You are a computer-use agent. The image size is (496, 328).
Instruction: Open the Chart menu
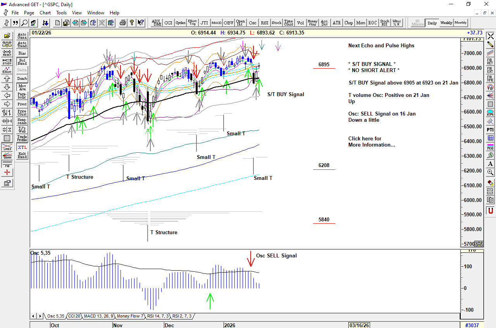pyautogui.click(x=45, y=13)
